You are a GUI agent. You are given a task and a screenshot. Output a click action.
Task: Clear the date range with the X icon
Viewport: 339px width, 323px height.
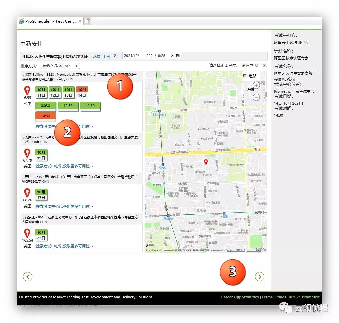[x=172, y=56]
